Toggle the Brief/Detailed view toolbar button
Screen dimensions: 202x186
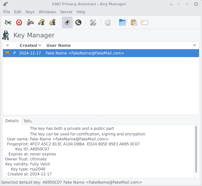tap(67, 22)
